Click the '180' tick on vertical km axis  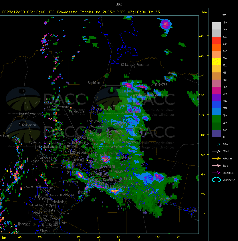coord(201,36)
